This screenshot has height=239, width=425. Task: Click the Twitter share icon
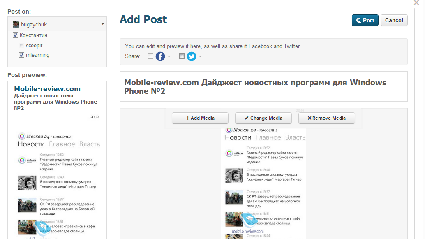tap(192, 56)
